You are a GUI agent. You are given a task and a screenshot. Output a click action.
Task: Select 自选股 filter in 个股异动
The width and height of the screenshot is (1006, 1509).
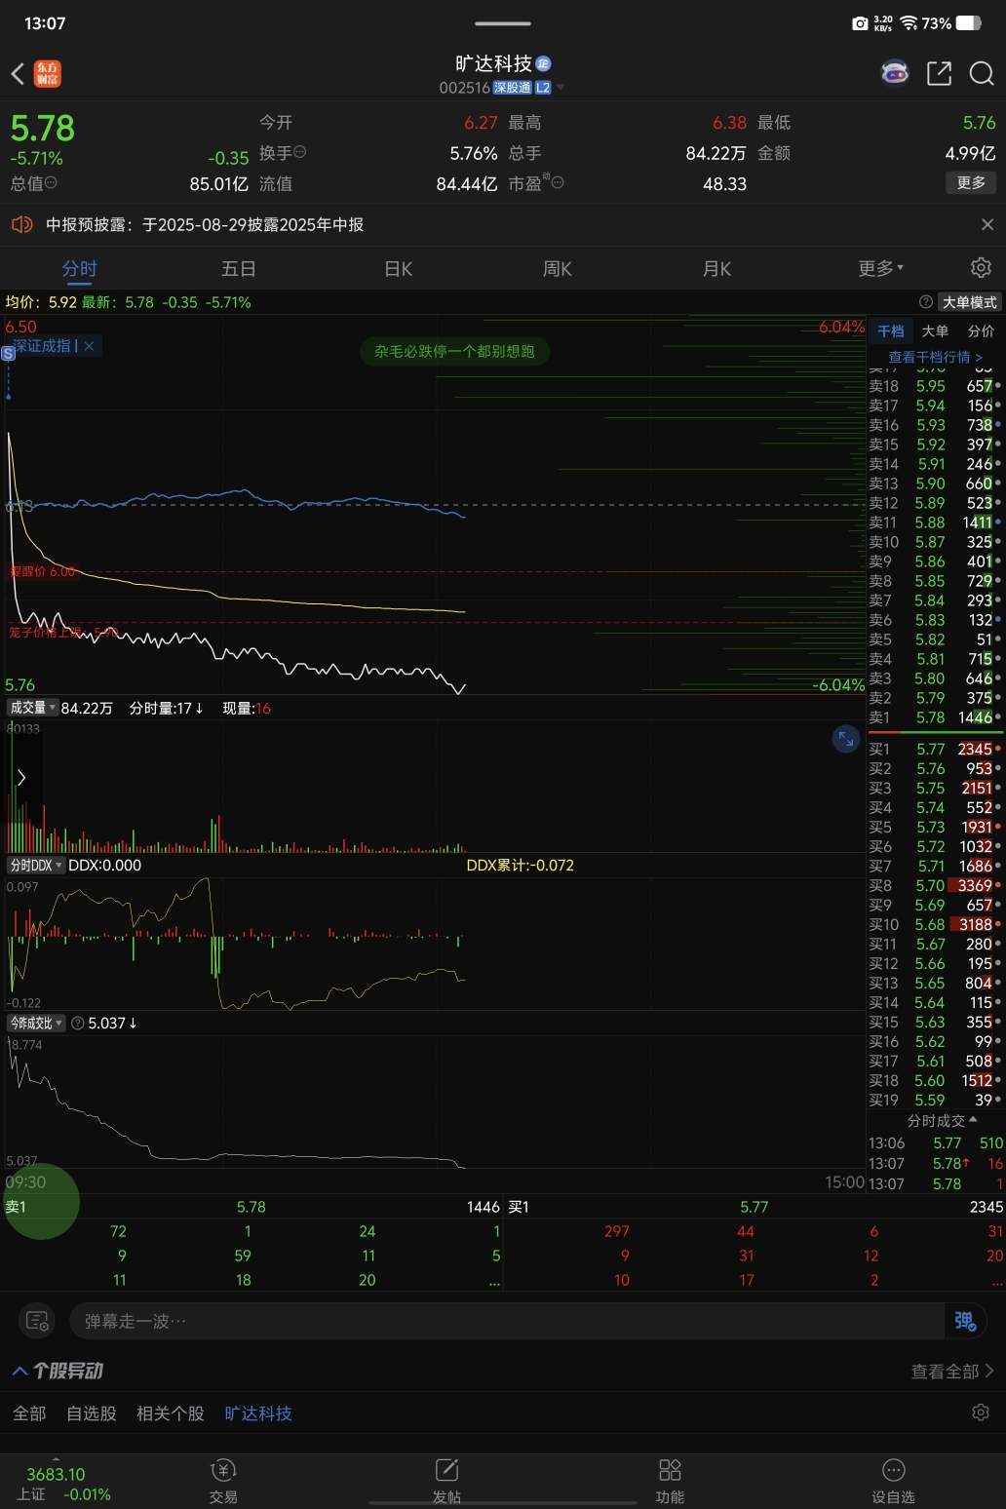coord(92,1412)
